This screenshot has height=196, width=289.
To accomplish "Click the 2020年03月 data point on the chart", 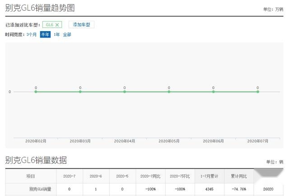I will [80, 92].
